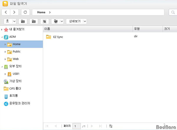
Task: Refresh the current folder listing
Action: point(25,12)
